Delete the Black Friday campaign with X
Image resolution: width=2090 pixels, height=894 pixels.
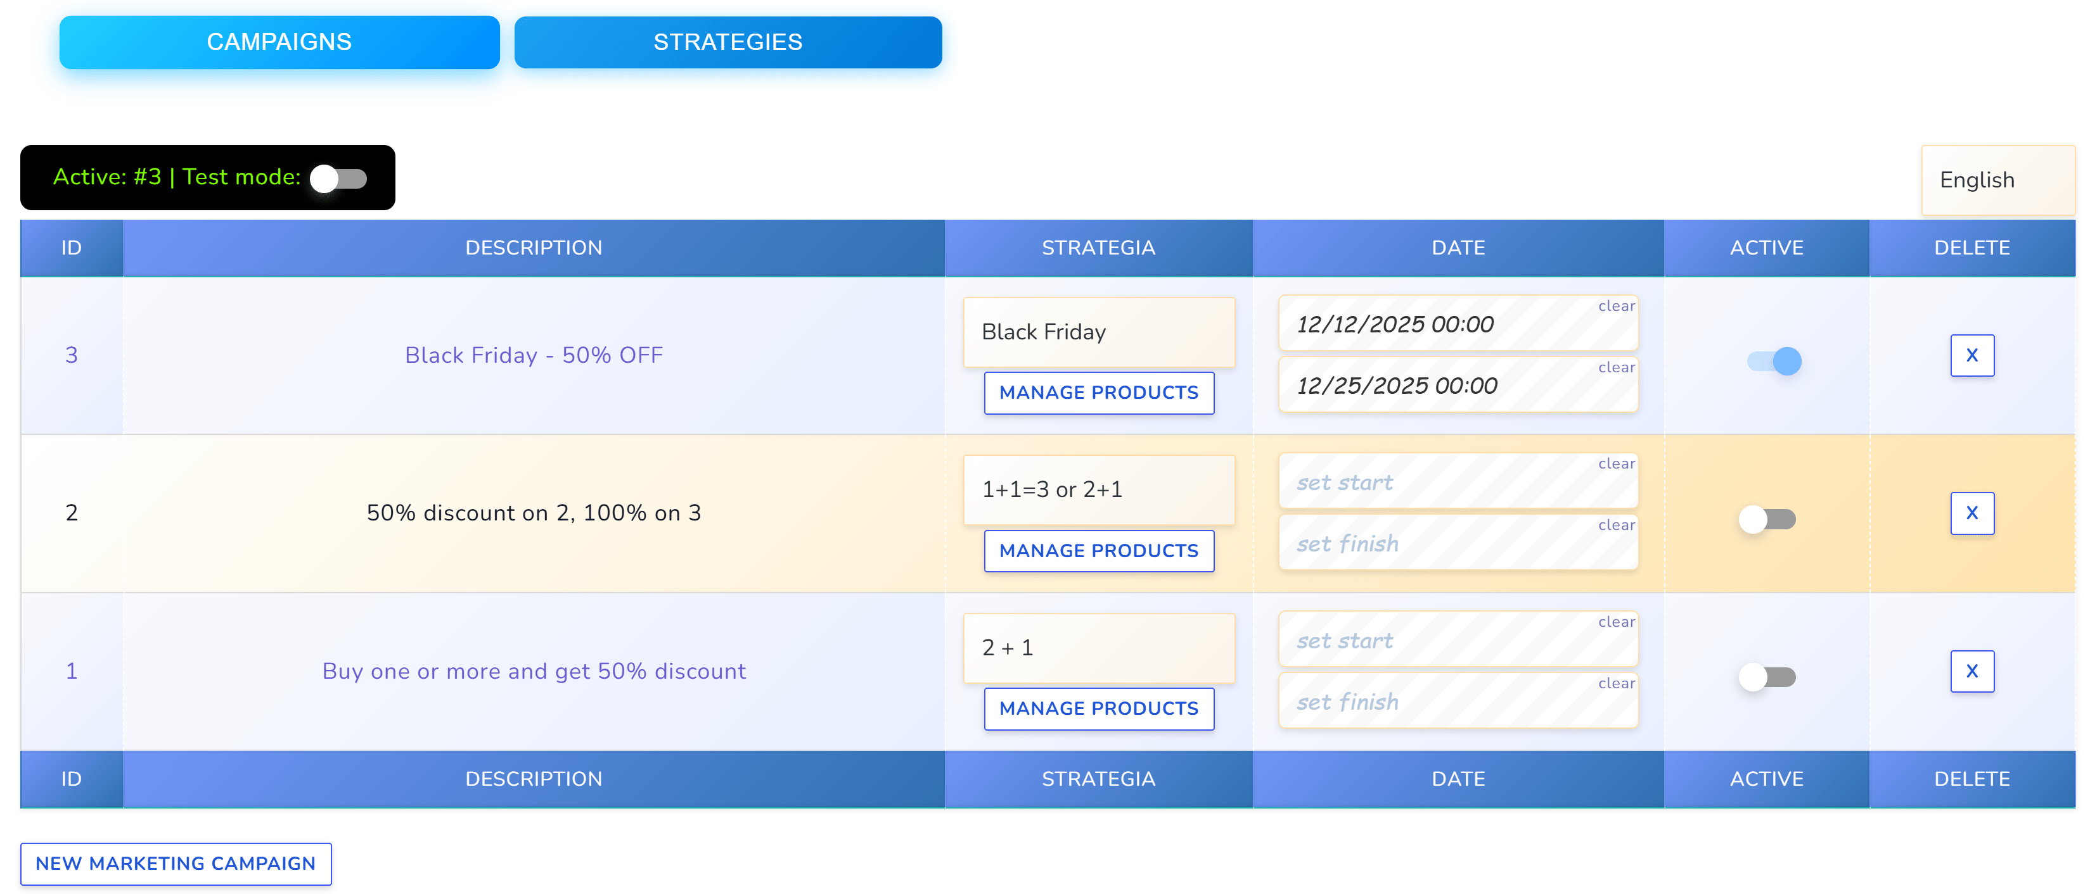1972,355
